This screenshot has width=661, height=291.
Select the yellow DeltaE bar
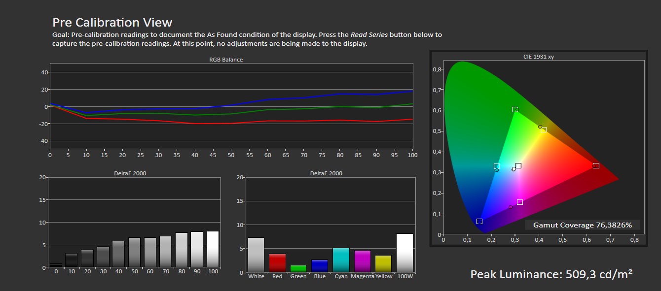[x=383, y=263]
